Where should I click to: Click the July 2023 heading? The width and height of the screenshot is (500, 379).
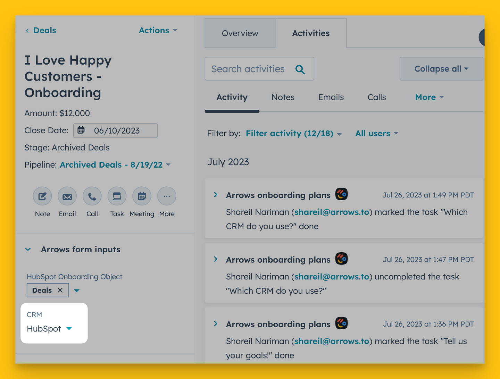[x=228, y=162]
